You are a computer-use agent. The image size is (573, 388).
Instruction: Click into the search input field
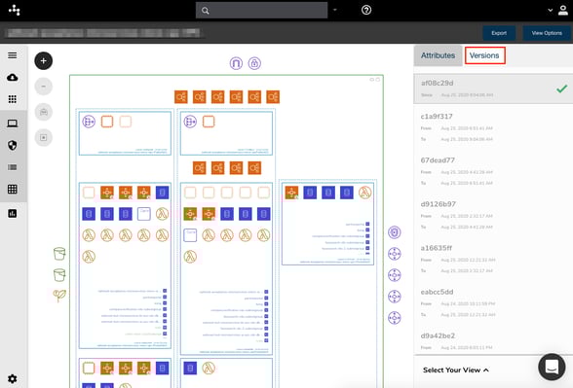261,10
